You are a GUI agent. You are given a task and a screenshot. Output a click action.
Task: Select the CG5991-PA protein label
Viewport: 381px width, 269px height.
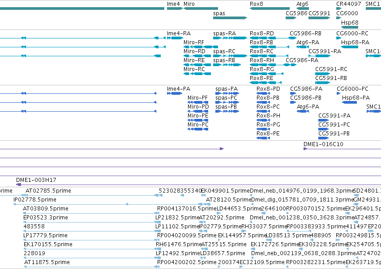(x=334, y=116)
